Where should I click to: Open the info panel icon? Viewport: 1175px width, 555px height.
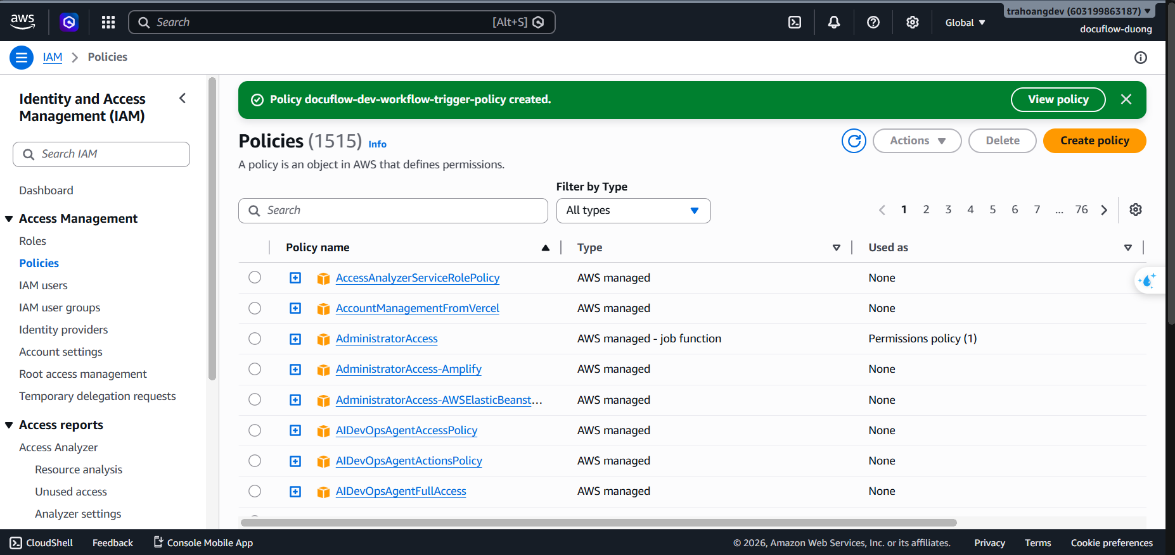1141,58
